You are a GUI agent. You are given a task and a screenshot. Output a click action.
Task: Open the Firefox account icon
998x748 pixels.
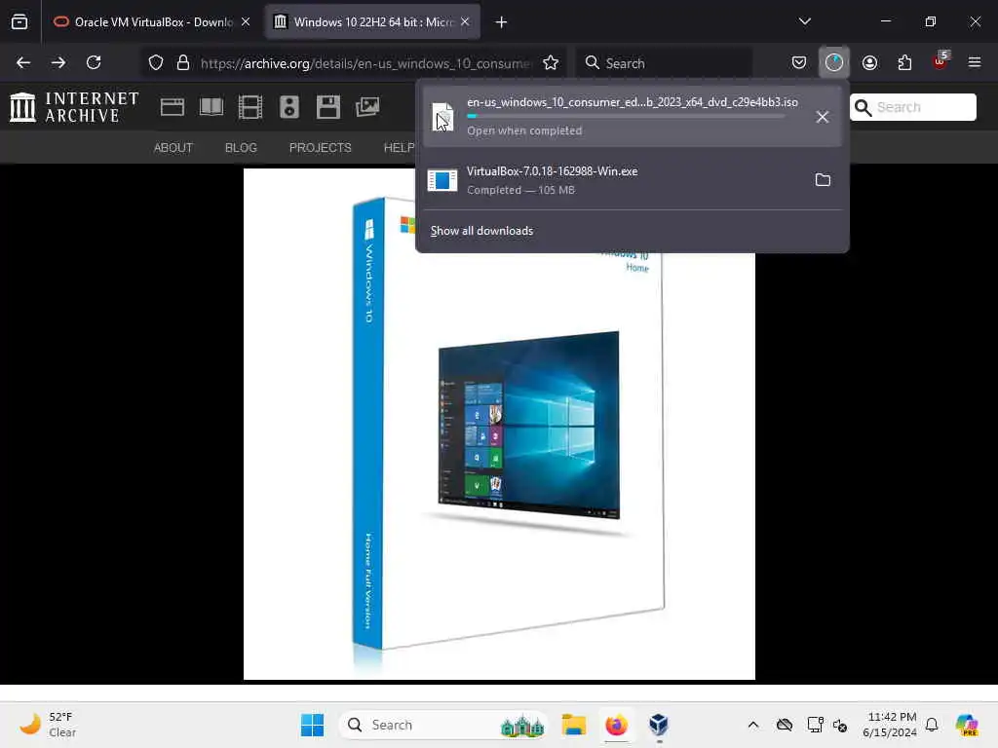click(x=869, y=63)
